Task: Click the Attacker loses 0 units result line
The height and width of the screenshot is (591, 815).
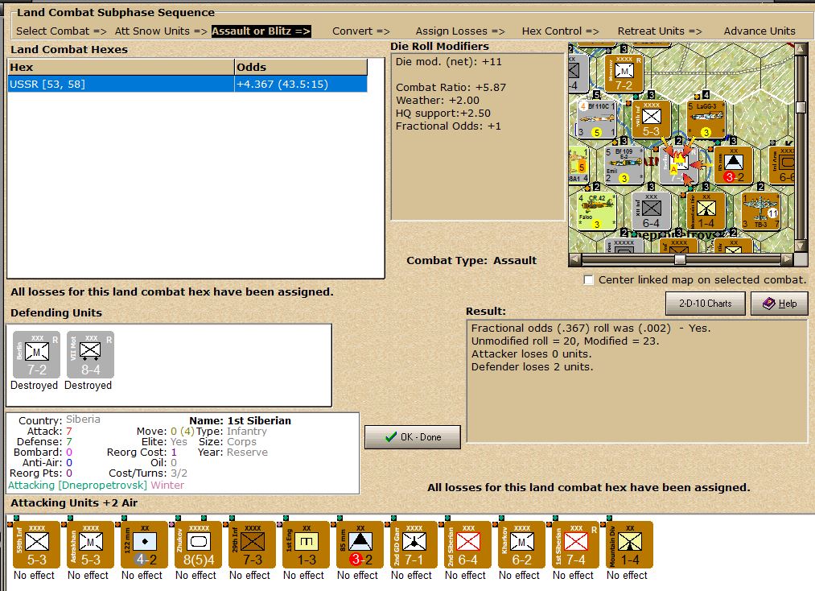Action: [531, 353]
